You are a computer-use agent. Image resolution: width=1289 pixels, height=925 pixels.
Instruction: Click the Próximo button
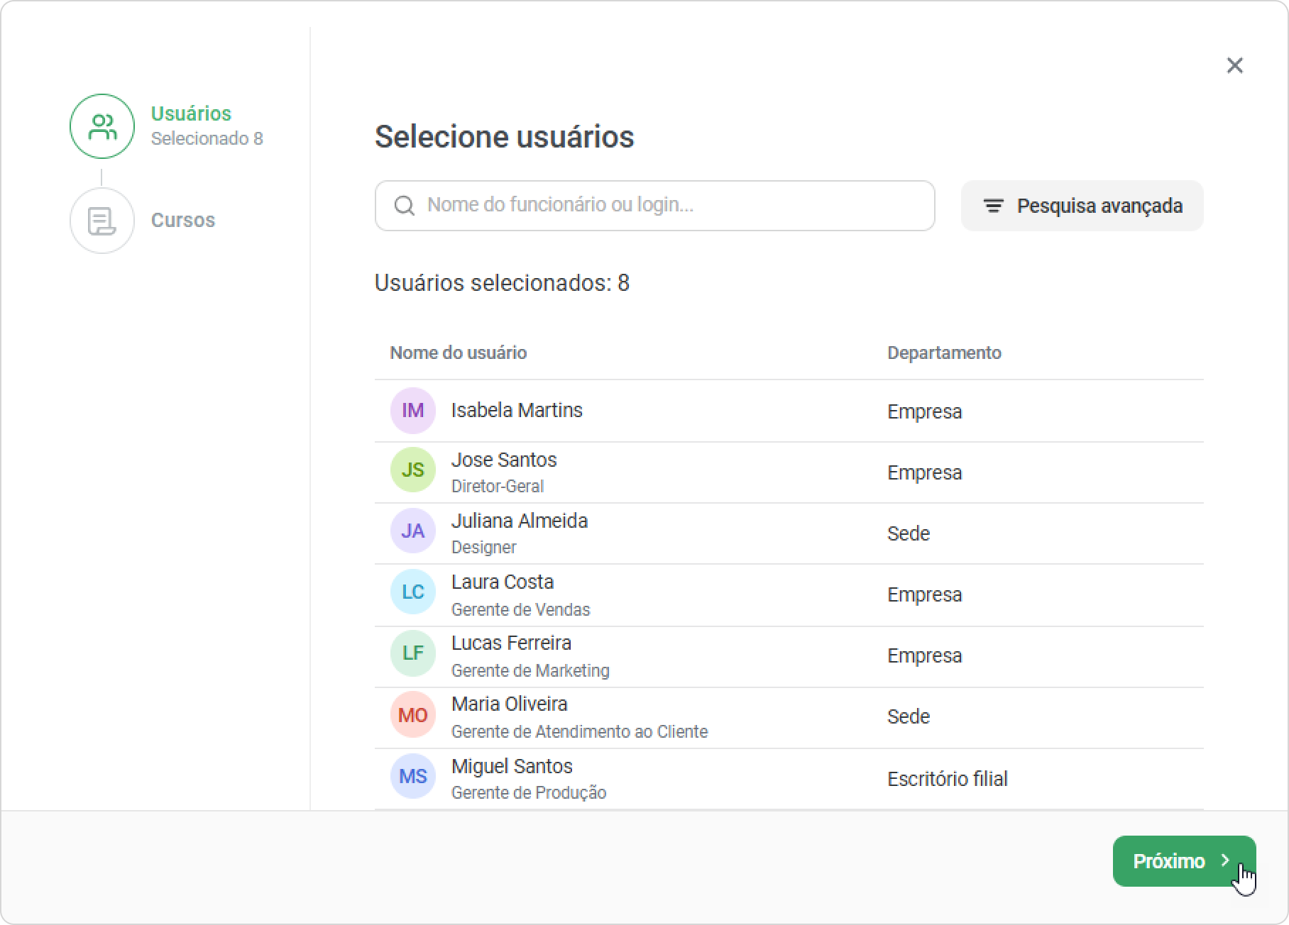pyautogui.click(x=1184, y=860)
